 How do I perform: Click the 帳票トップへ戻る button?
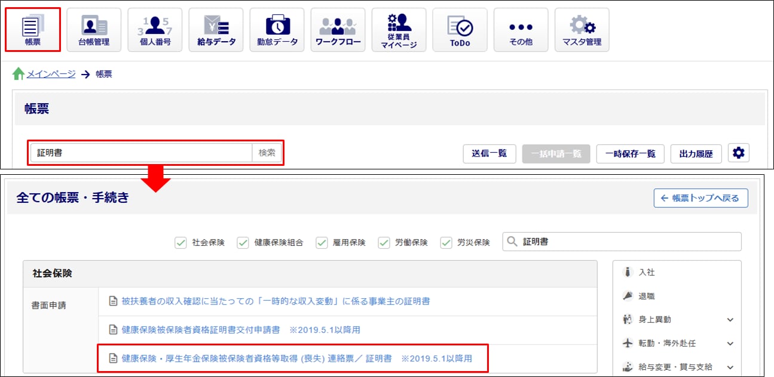700,198
